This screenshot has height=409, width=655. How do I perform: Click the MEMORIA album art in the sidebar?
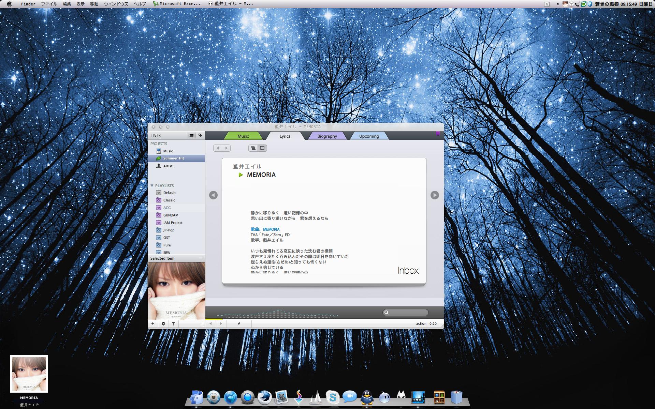click(176, 291)
